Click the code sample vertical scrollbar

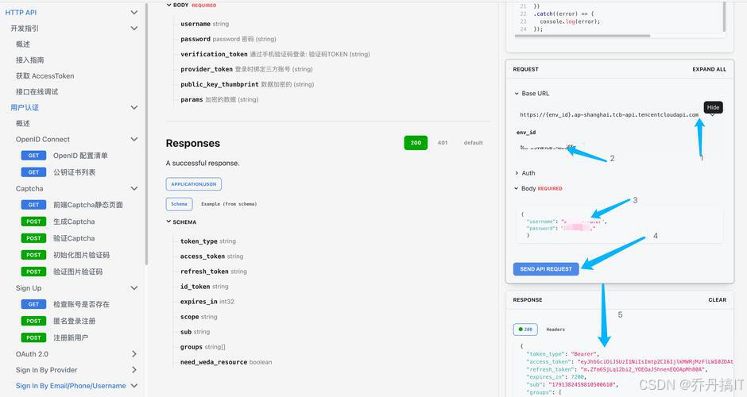pyautogui.click(x=725, y=17)
